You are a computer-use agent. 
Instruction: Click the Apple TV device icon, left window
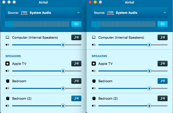[7, 64]
